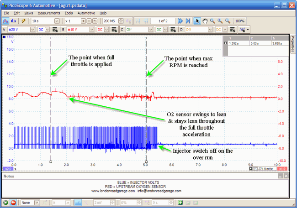The image size is (297, 208).
Task: Click the www.londonroadgarage.com link
Action: pos(113,191)
